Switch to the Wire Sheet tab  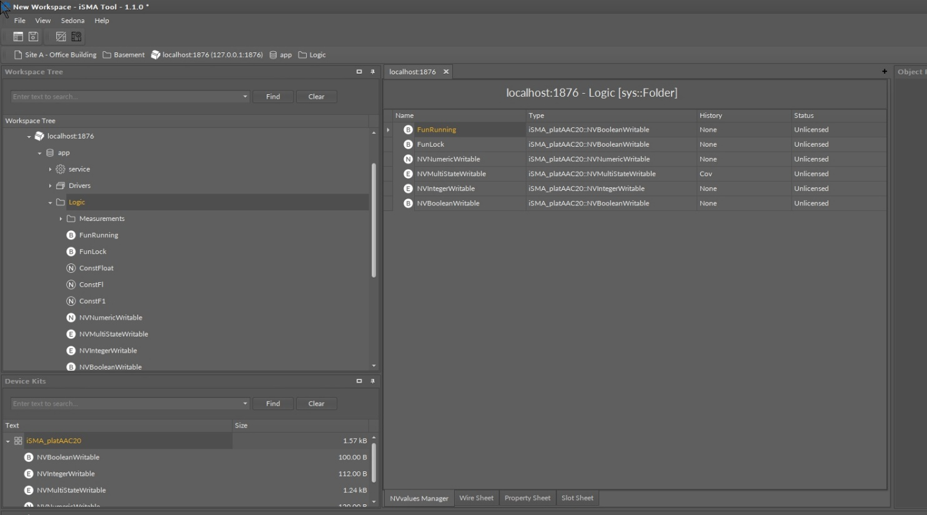[476, 498]
